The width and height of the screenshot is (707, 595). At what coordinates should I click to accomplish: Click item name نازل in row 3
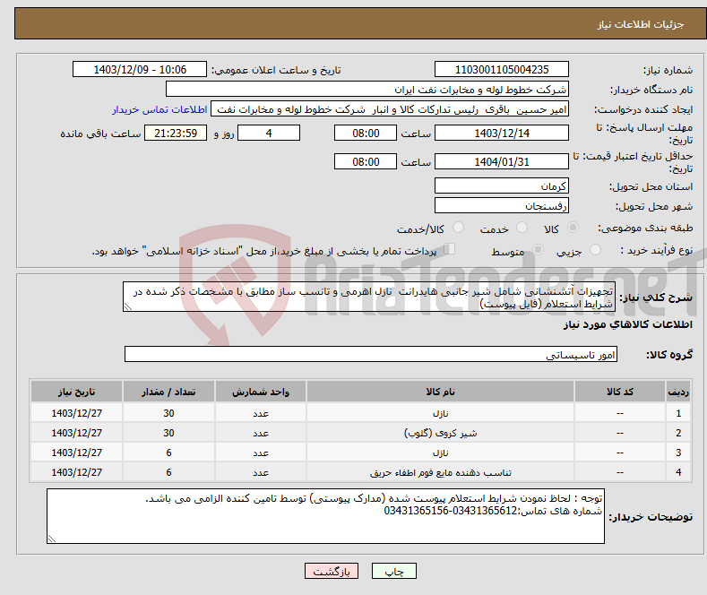coord(441,453)
